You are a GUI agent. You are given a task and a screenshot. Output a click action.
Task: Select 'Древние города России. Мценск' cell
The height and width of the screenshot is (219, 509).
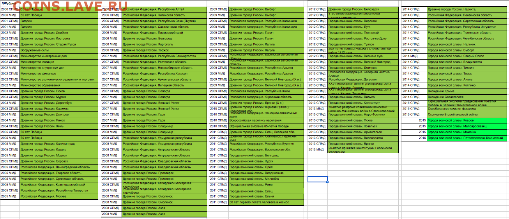58,155
